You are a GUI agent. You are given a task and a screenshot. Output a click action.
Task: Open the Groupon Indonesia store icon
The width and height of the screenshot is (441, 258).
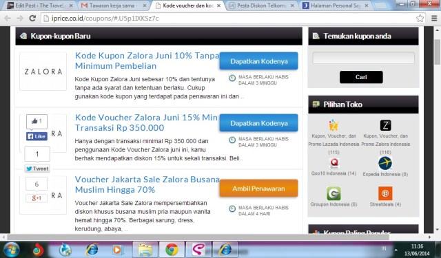[x=334, y=193]
